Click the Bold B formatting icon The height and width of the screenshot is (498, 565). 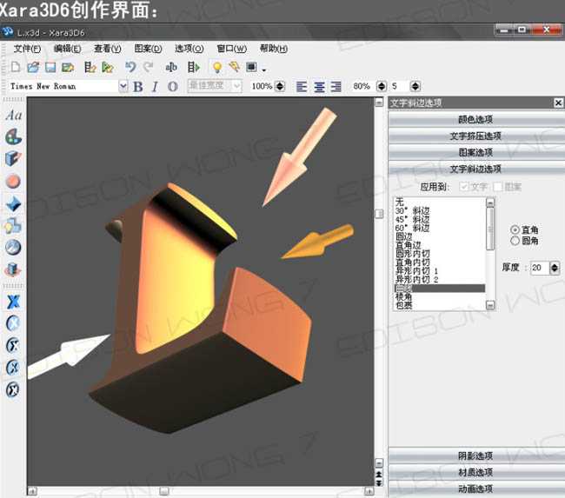(138, 86)
